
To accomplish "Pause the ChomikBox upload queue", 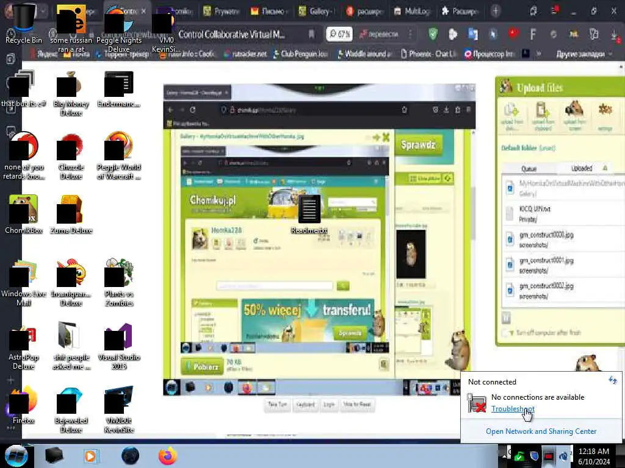I will click(x=506, y=317).
